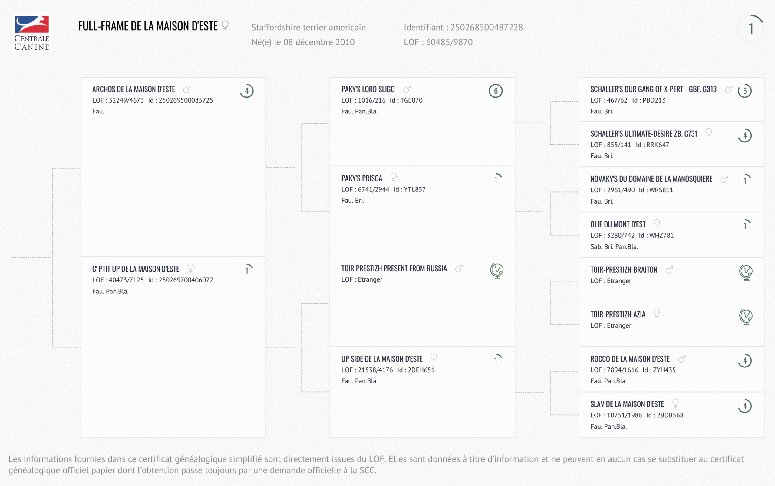
Task: Click circled 4 badge on Archos de la Maison d'Este
Action: [x=246, y=91]
